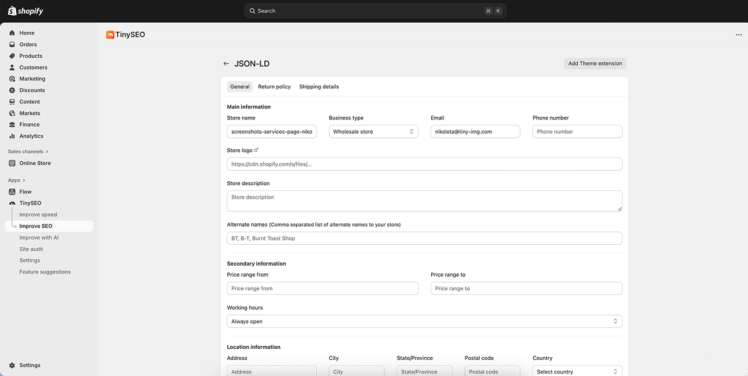Click the Phone number field
Image resolution: width=748 pixels, height=376 pixels.
[577, 132]
